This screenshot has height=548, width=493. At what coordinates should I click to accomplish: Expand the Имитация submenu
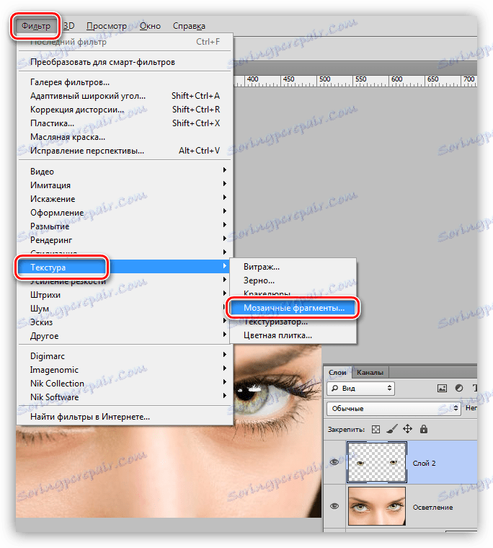(125, 185)
